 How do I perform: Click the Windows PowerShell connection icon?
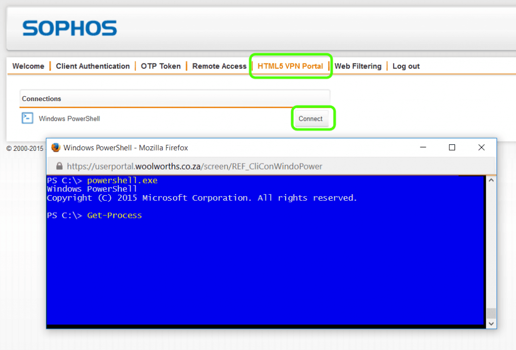(x=27, y=118)
